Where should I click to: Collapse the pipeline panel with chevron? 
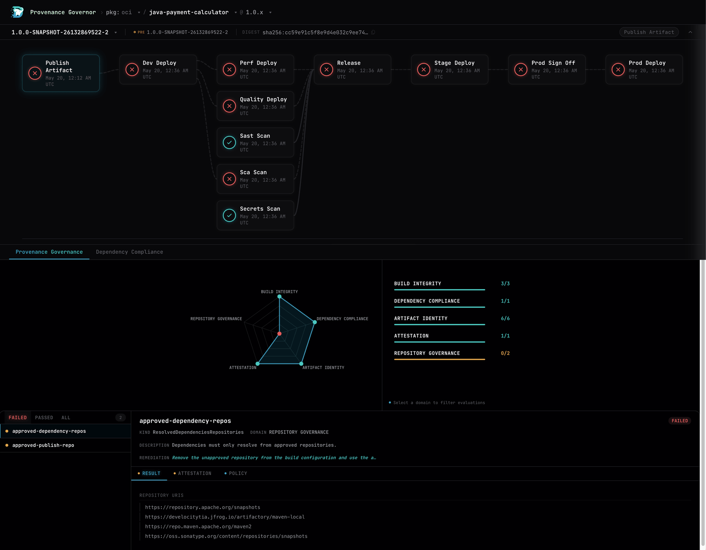pos(690,32)
